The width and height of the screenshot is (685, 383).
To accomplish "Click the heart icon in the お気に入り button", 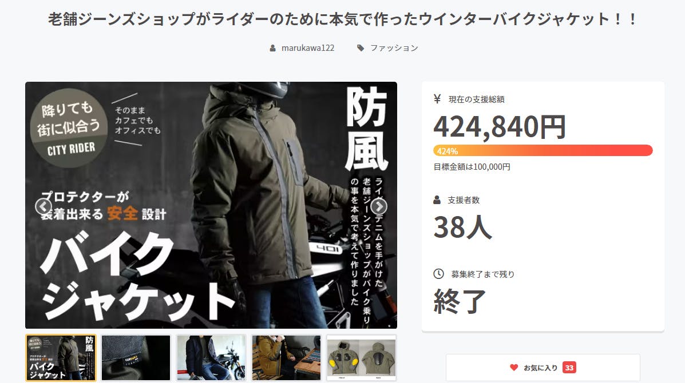I will [514, 368].
